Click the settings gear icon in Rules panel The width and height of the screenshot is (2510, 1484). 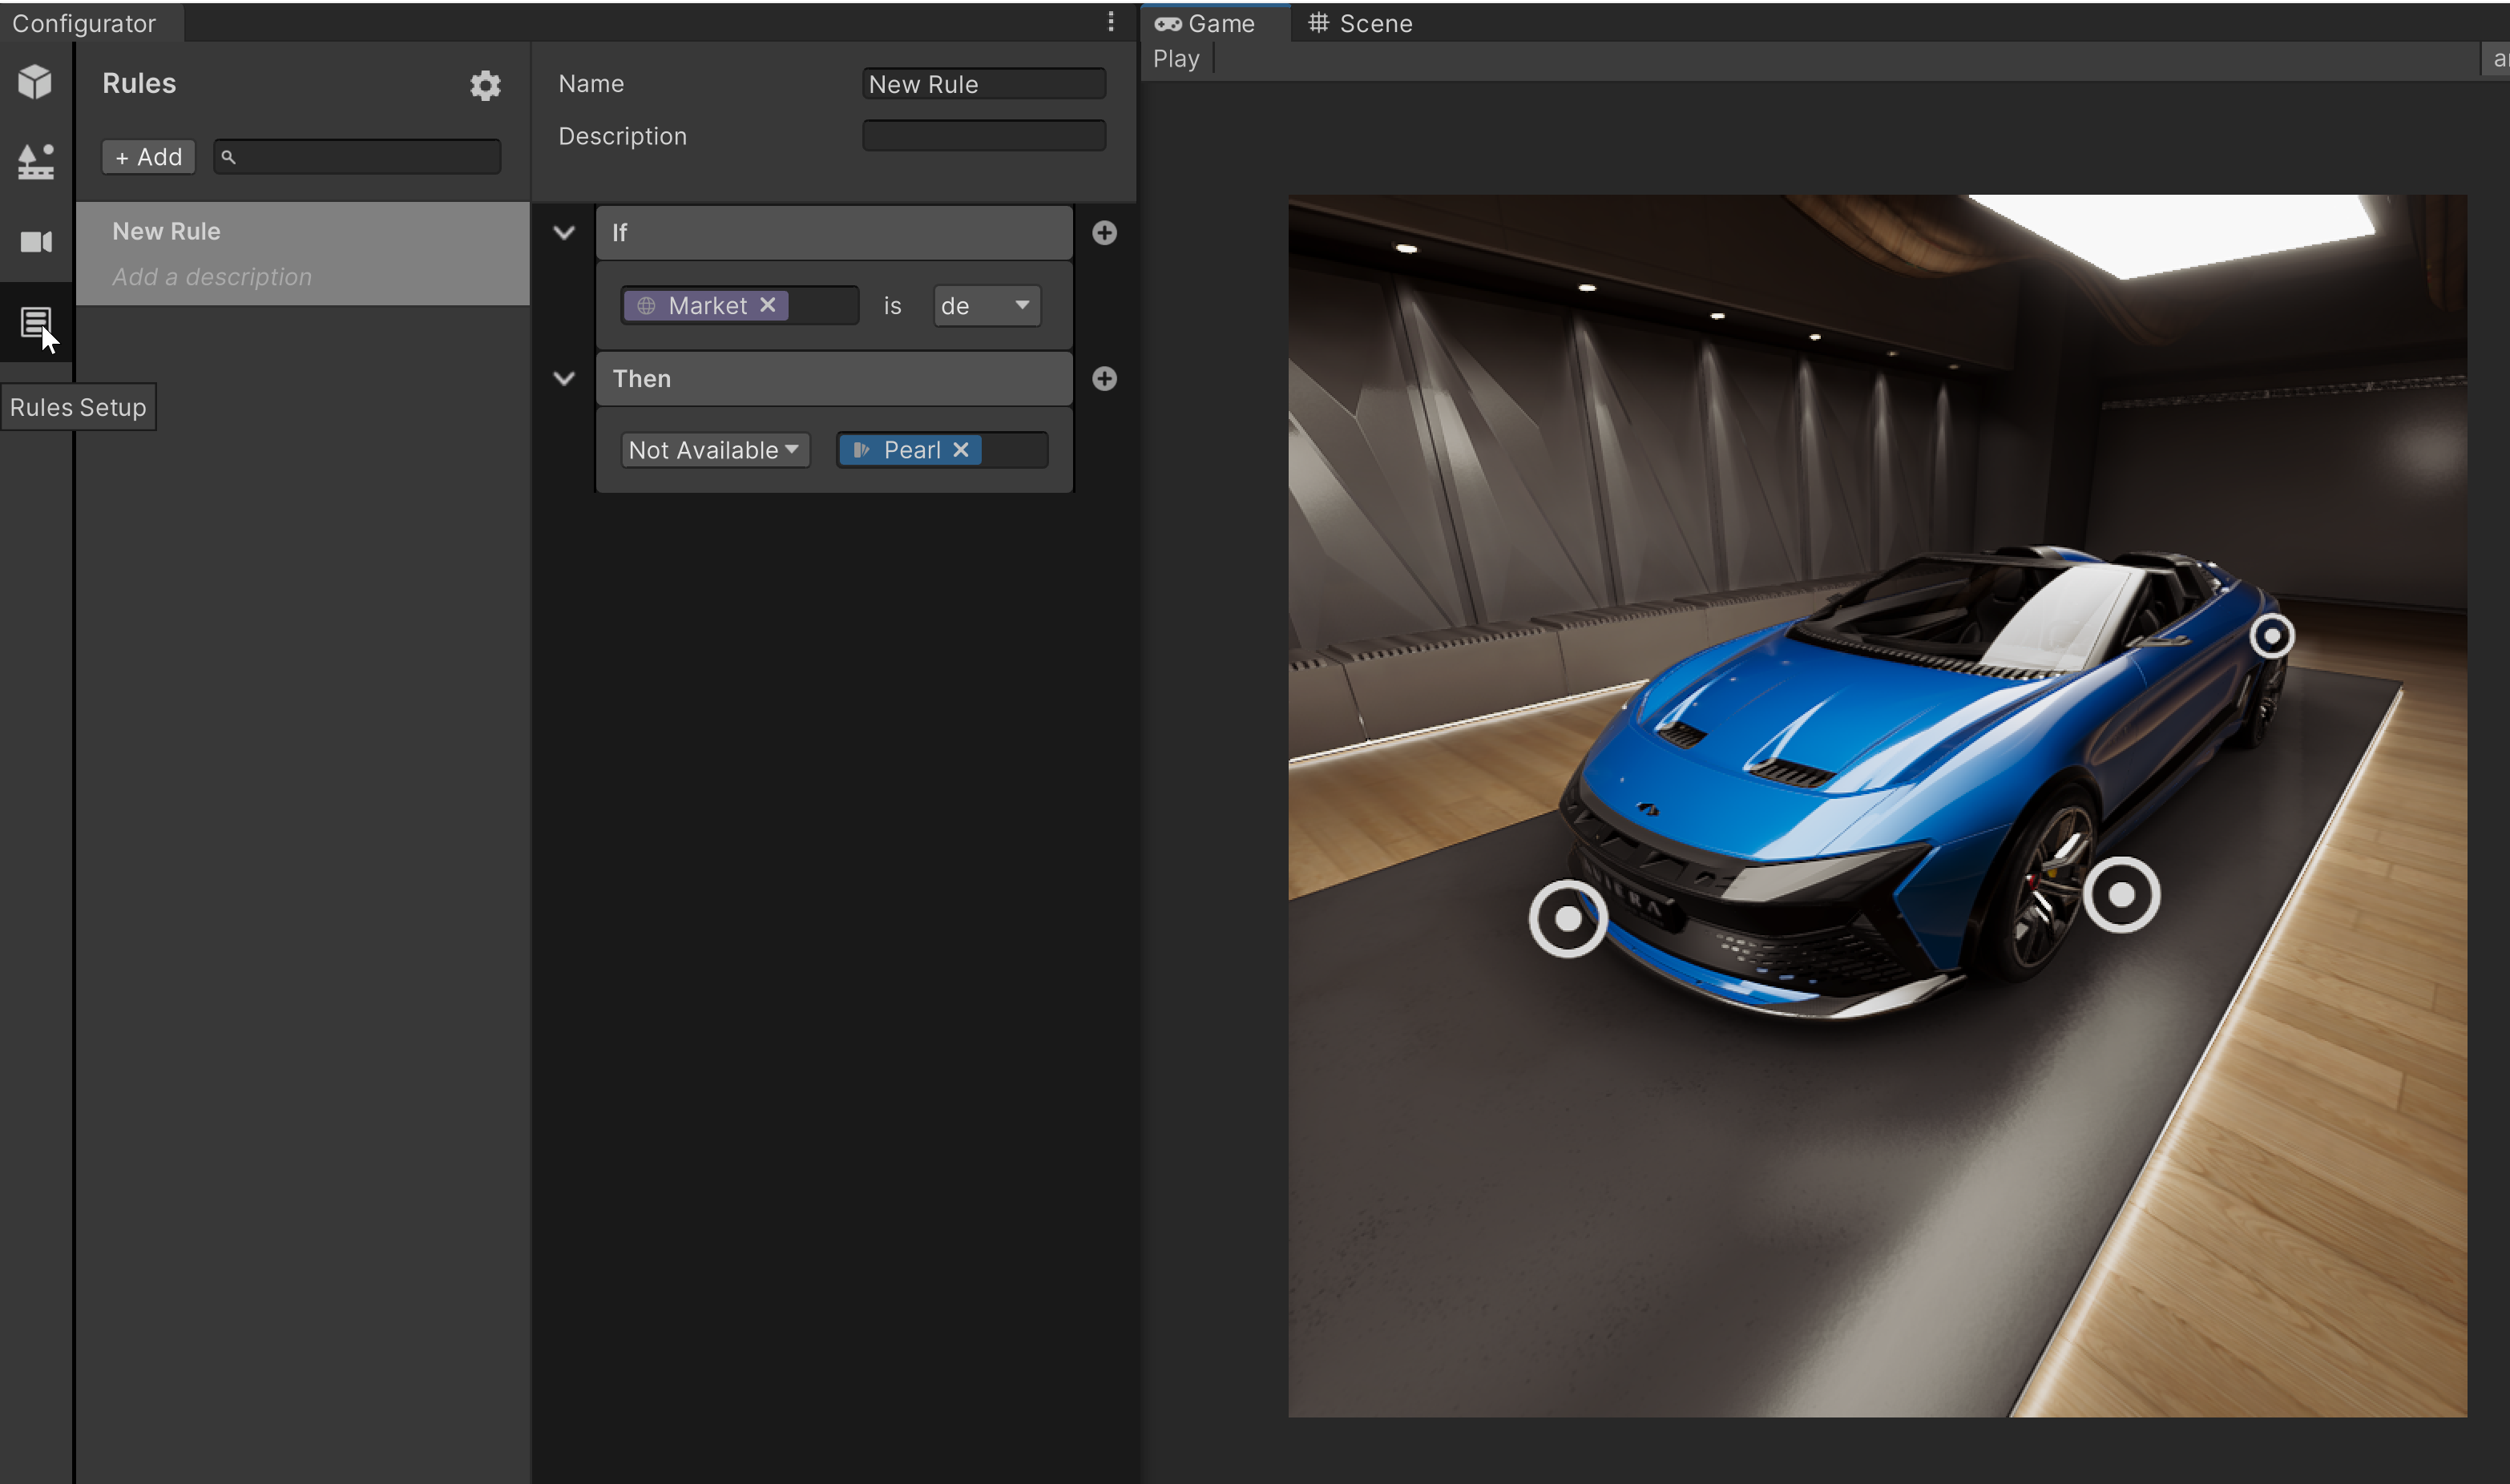(x=486, y=85)
